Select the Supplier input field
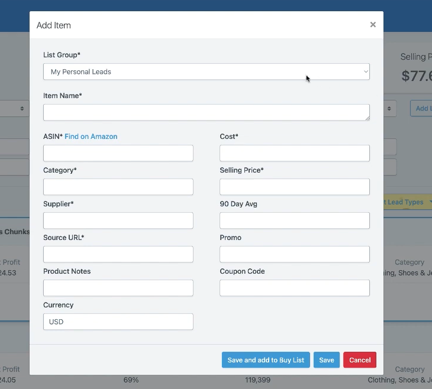This screenshot has height=389, width=432. [x=118, y=221]
